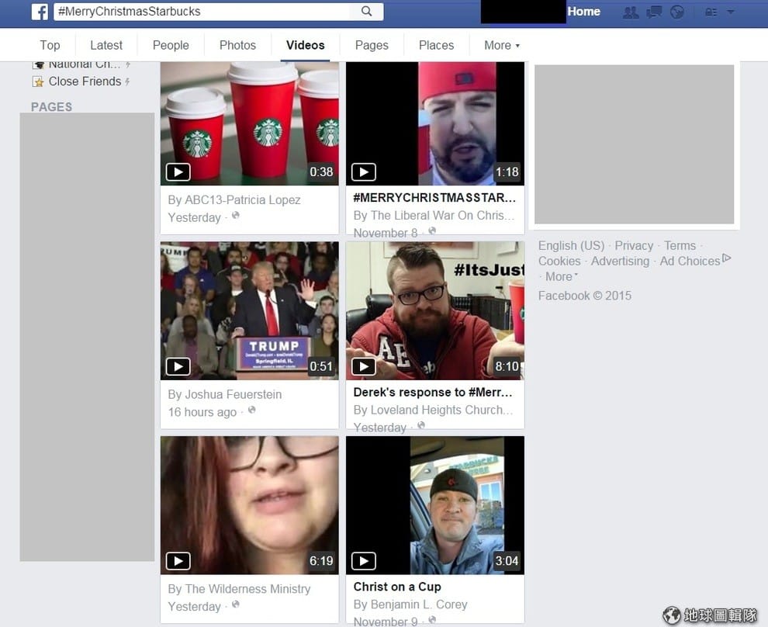This screenshot has width=768, height=627.
Task: Open Derek's response video thumbnail
Action: click(x=435, y=310)
